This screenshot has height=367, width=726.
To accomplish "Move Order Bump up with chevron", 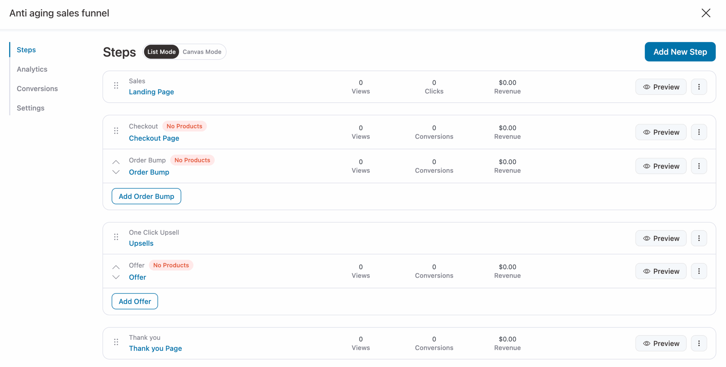I will click(x=116, y=162).
